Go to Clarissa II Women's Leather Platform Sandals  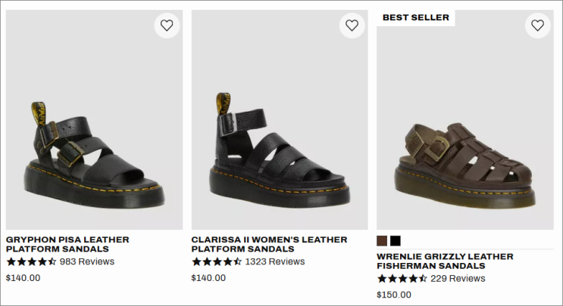(x=269, y=244)
